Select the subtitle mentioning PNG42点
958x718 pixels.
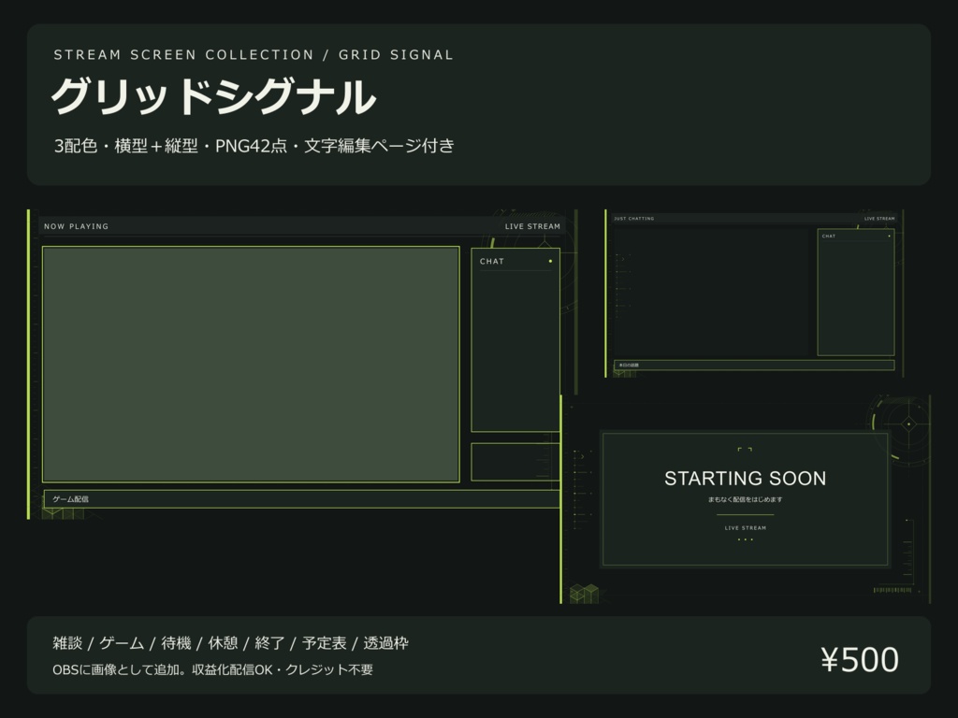[254, 146]
